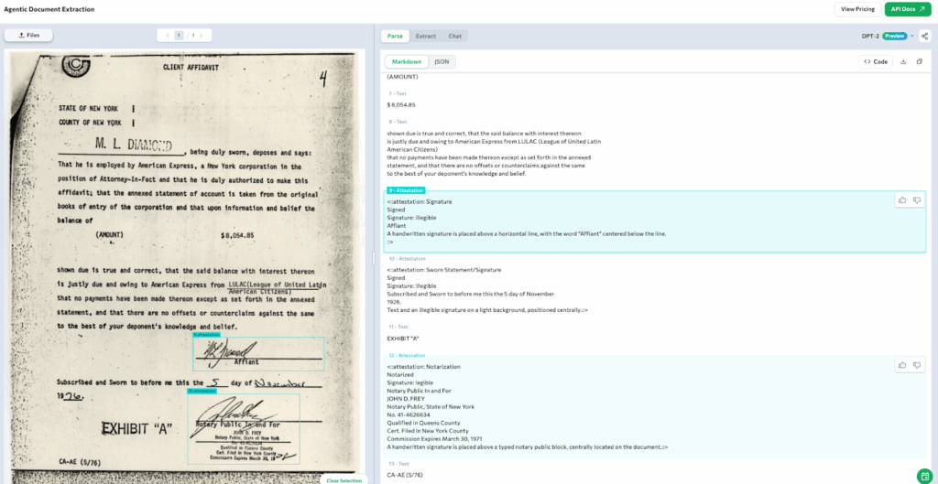Open the API Docs link

coord(907,9)
